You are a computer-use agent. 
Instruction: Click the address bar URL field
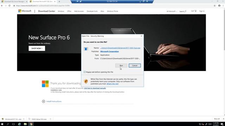click(112, 6)
